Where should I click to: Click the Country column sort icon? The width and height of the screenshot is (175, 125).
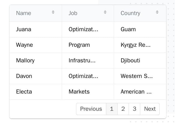[x=157, y=12]
